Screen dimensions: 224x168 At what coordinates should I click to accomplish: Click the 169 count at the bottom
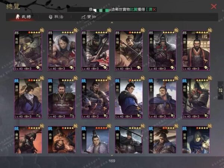112,161
